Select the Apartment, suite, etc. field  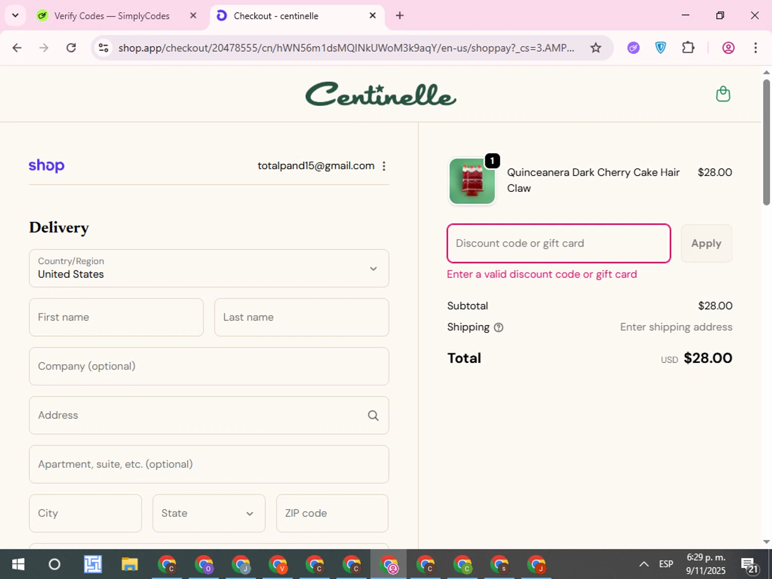209,464
